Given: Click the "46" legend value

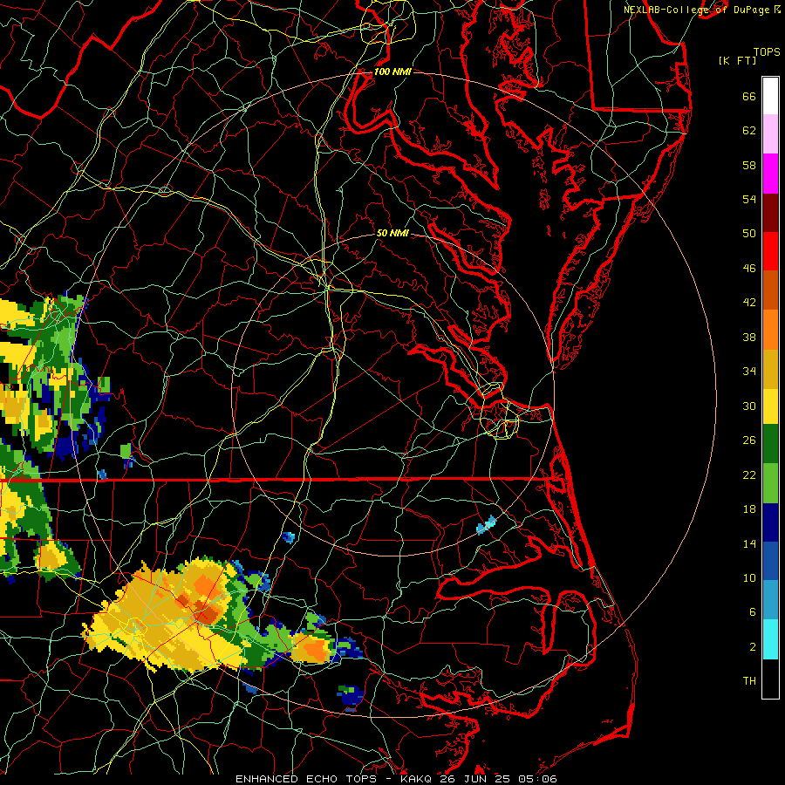Looking at the screenshot, I should coord(749,269).
